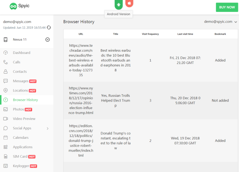Click the 'Not added' bookmark status
Image resolution: width=239 pixels, height=172 pixels.
pyautogui.click(x=220, y=101)
